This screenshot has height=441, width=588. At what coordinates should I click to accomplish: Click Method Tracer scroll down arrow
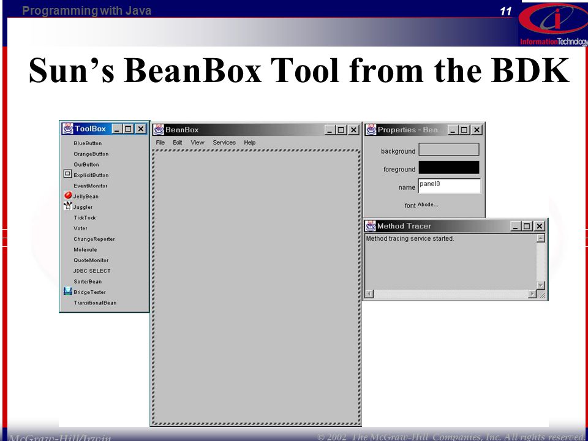coord(540,285)
